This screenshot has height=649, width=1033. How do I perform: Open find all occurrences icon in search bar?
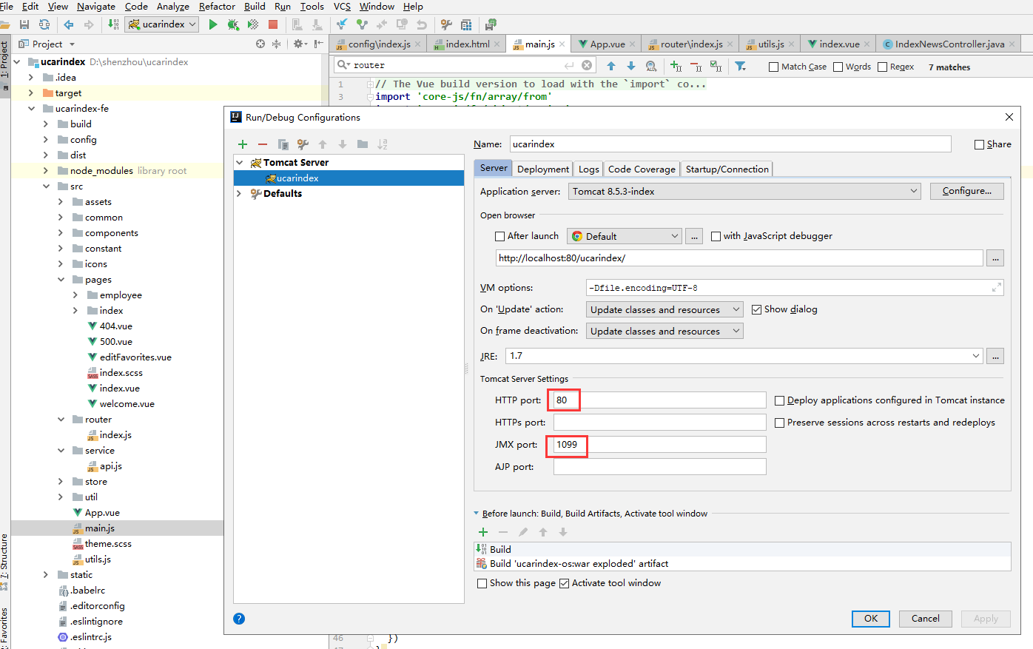click(651, 66)
